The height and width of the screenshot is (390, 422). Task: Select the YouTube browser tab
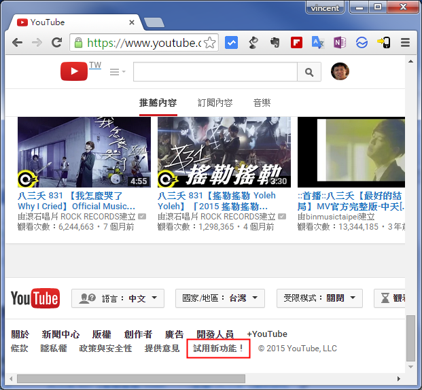[x=74, y=22]
